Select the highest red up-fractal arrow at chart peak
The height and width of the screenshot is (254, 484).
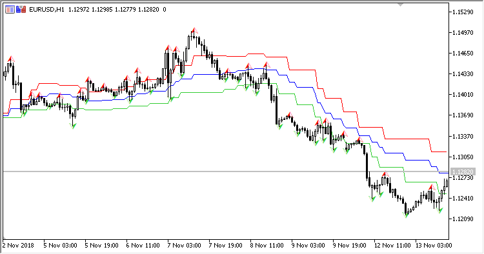tap(194, 30)
